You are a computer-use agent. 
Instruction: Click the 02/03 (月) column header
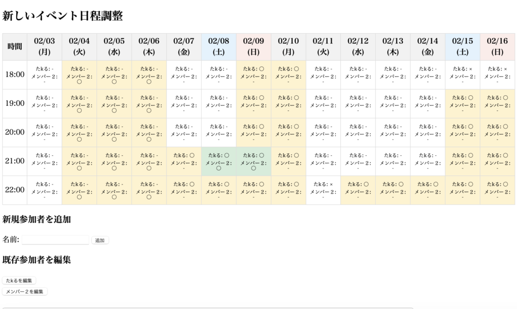pos(44,46)
